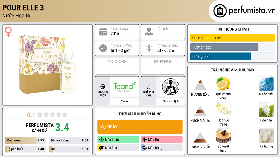Screen dimensions: 280x157
Task: Click the pink female gender symbol
Action: [8, 32]
